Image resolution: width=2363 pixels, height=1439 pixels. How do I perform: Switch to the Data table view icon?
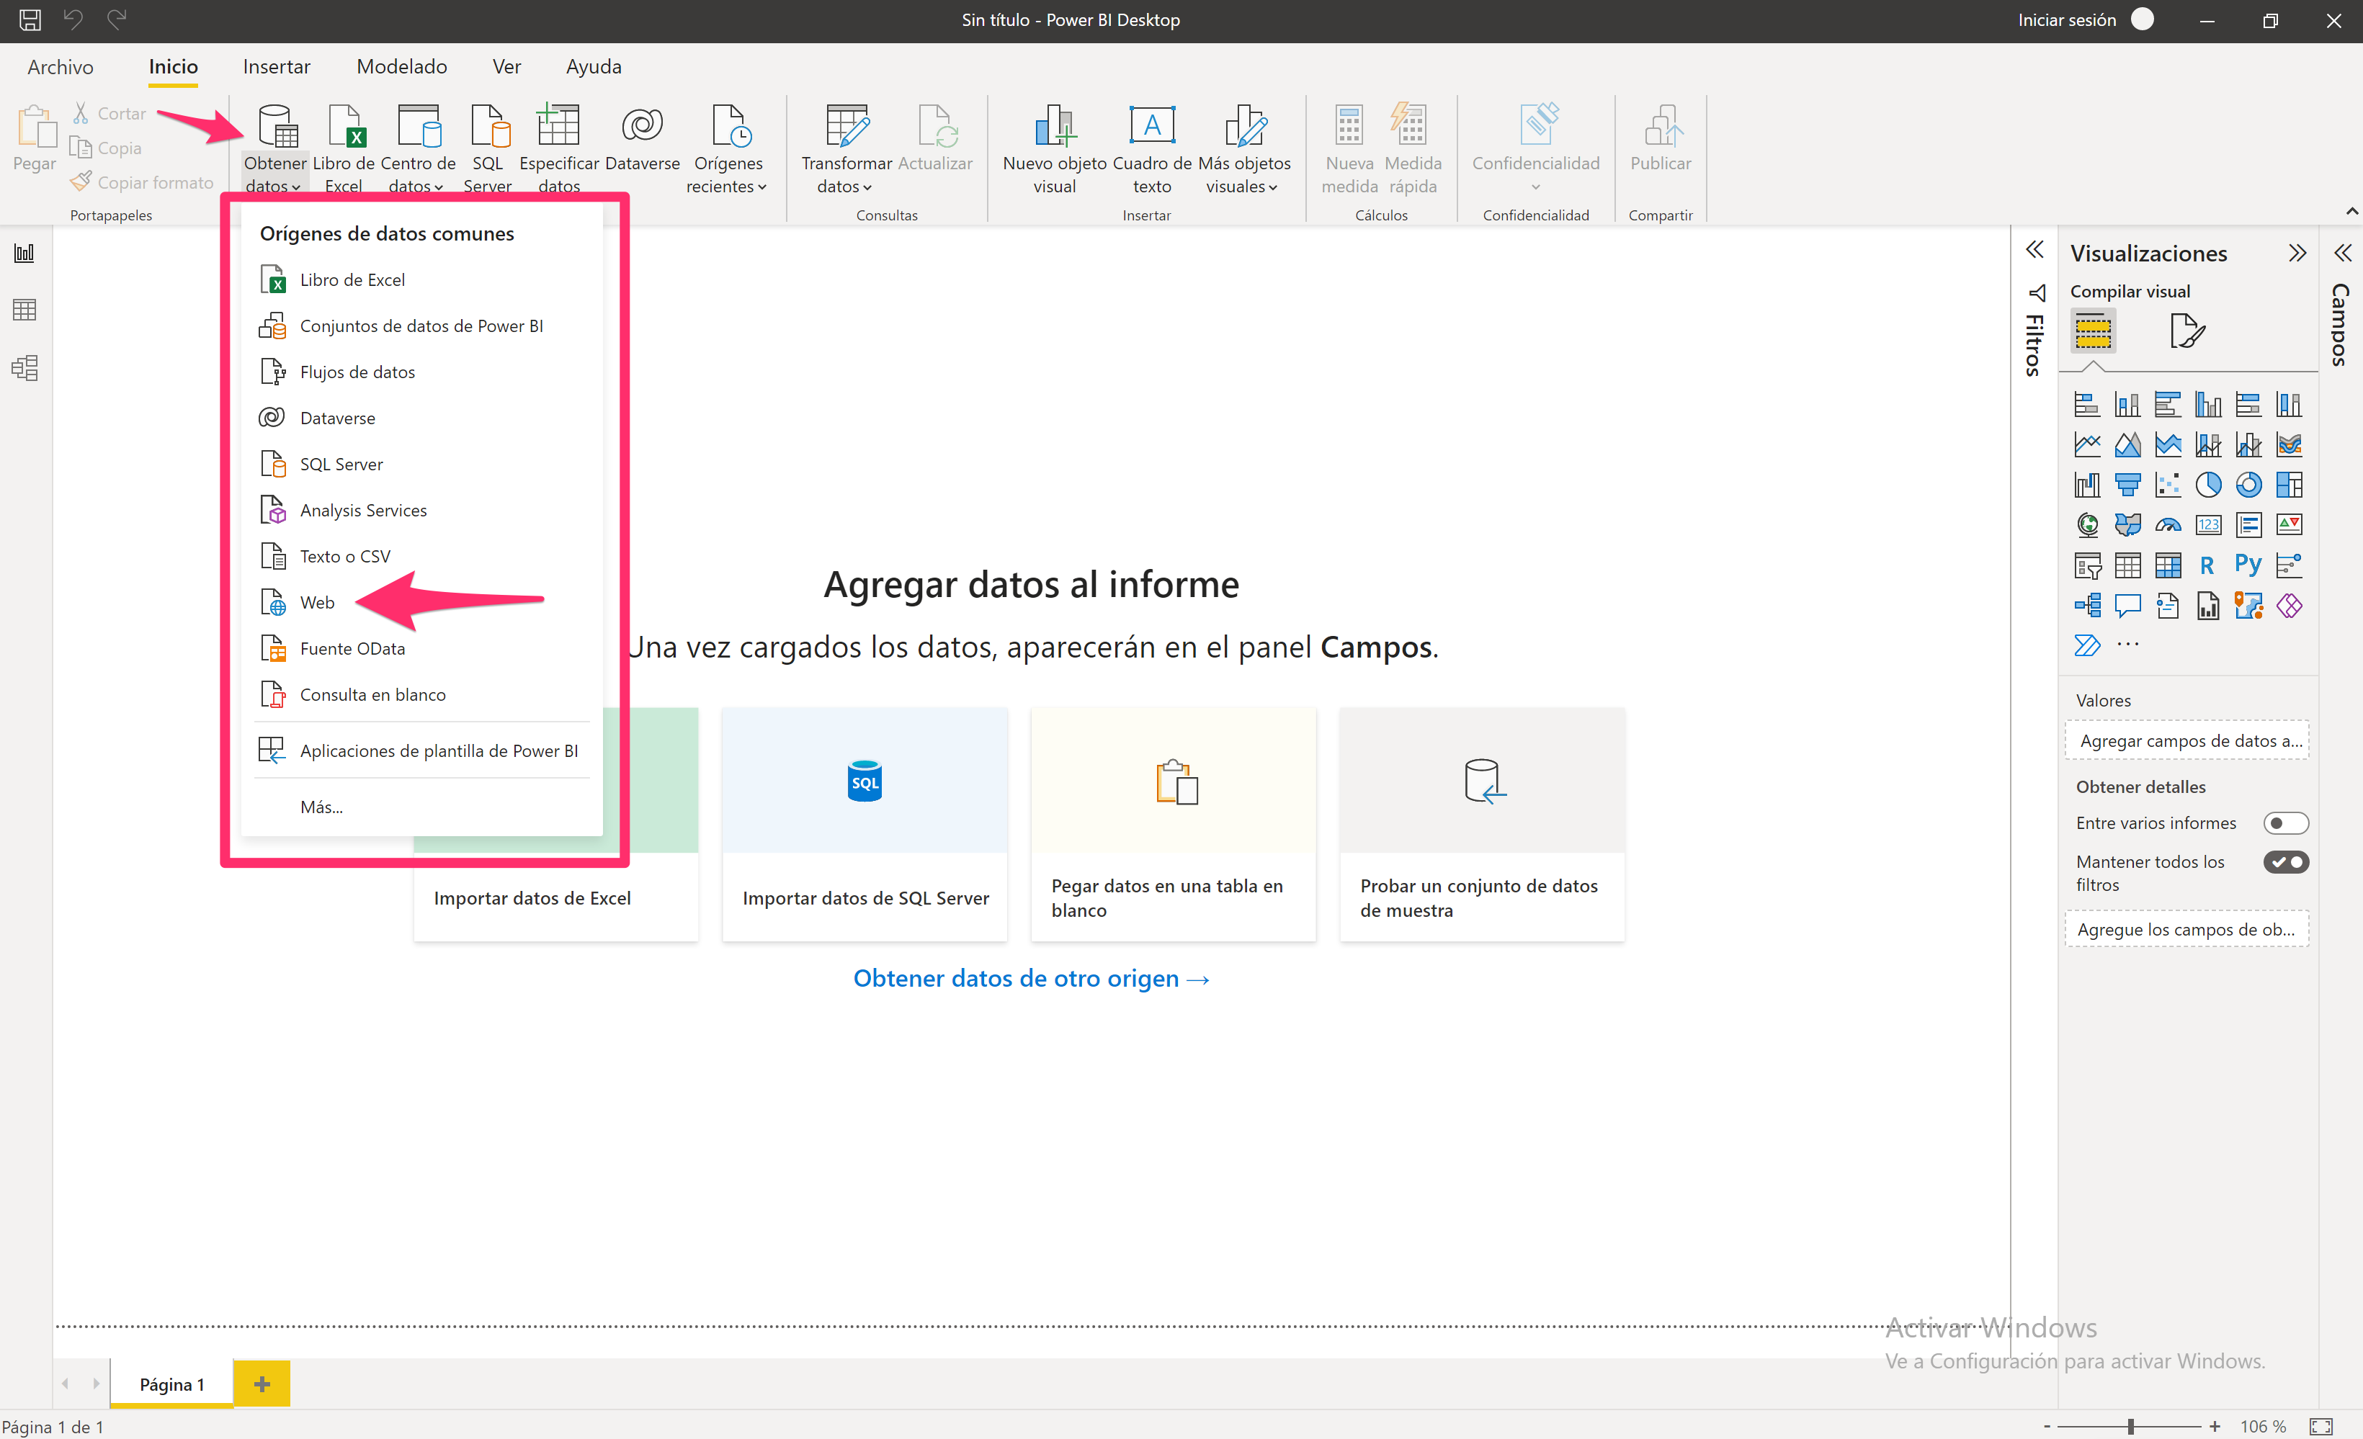(x=24, y=310)
